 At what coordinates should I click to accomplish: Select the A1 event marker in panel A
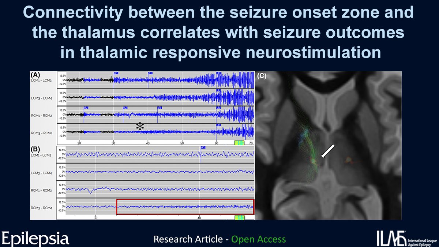click(116, 73)
